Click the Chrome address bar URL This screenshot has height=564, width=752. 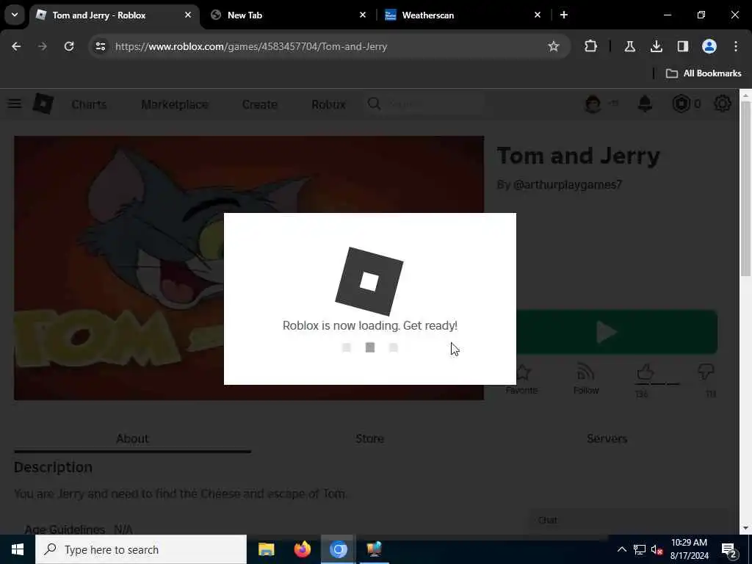pos(251,46)
